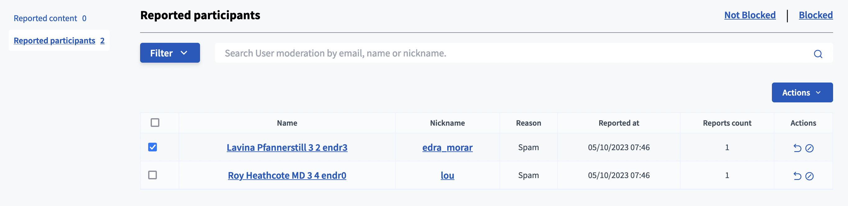Uncheck the Lavina Pfannerstill row checkbox

pos(153,147)
